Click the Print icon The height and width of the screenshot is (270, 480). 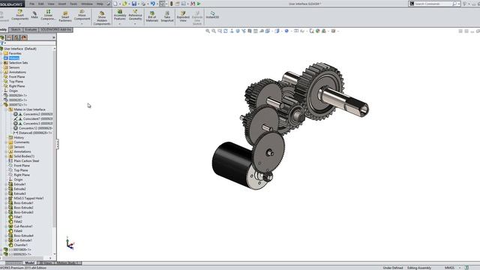tap(143, 4)
